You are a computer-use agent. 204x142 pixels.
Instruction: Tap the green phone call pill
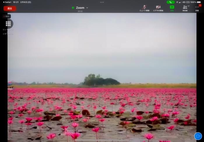point(170,2)
